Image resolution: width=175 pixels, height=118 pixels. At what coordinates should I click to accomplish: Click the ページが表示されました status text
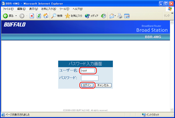pos(17,115)
